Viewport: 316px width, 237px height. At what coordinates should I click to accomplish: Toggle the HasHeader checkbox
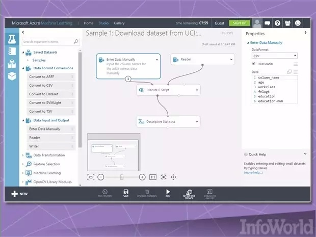point(253,64)
